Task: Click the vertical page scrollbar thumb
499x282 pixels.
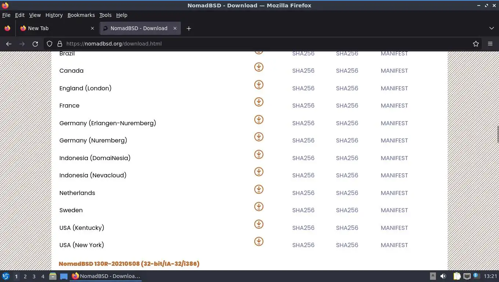Action: (x=498, y=134)
